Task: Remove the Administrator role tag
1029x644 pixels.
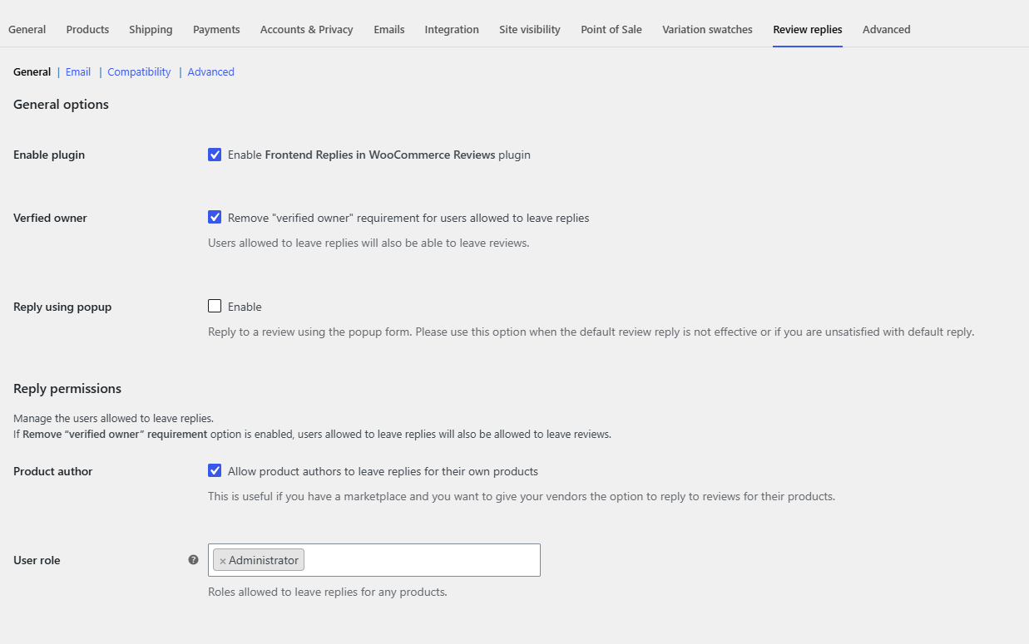Action: pyautogui.click(x=222, y=561)
